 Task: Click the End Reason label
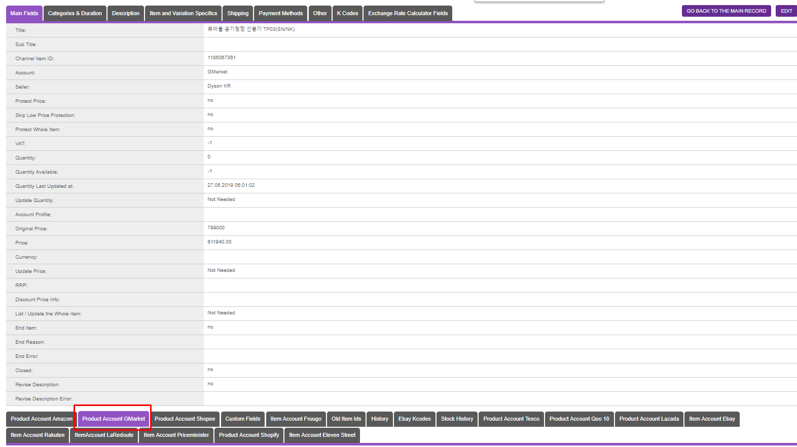[30, 342]
